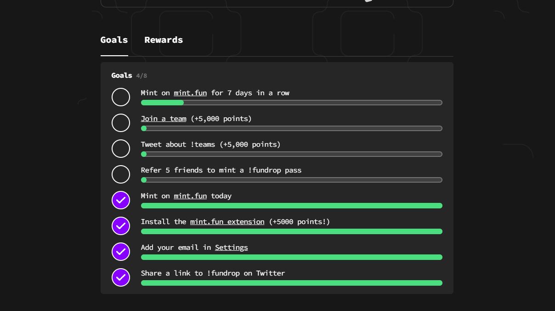Screen dimensions: 555x311
Task: Select the circle beside "Join a team"
Action: click(121, 123)
